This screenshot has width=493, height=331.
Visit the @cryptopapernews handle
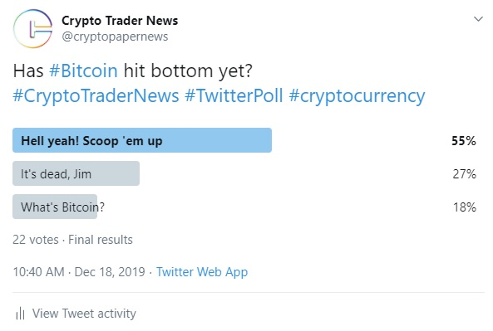pos(115,37)
